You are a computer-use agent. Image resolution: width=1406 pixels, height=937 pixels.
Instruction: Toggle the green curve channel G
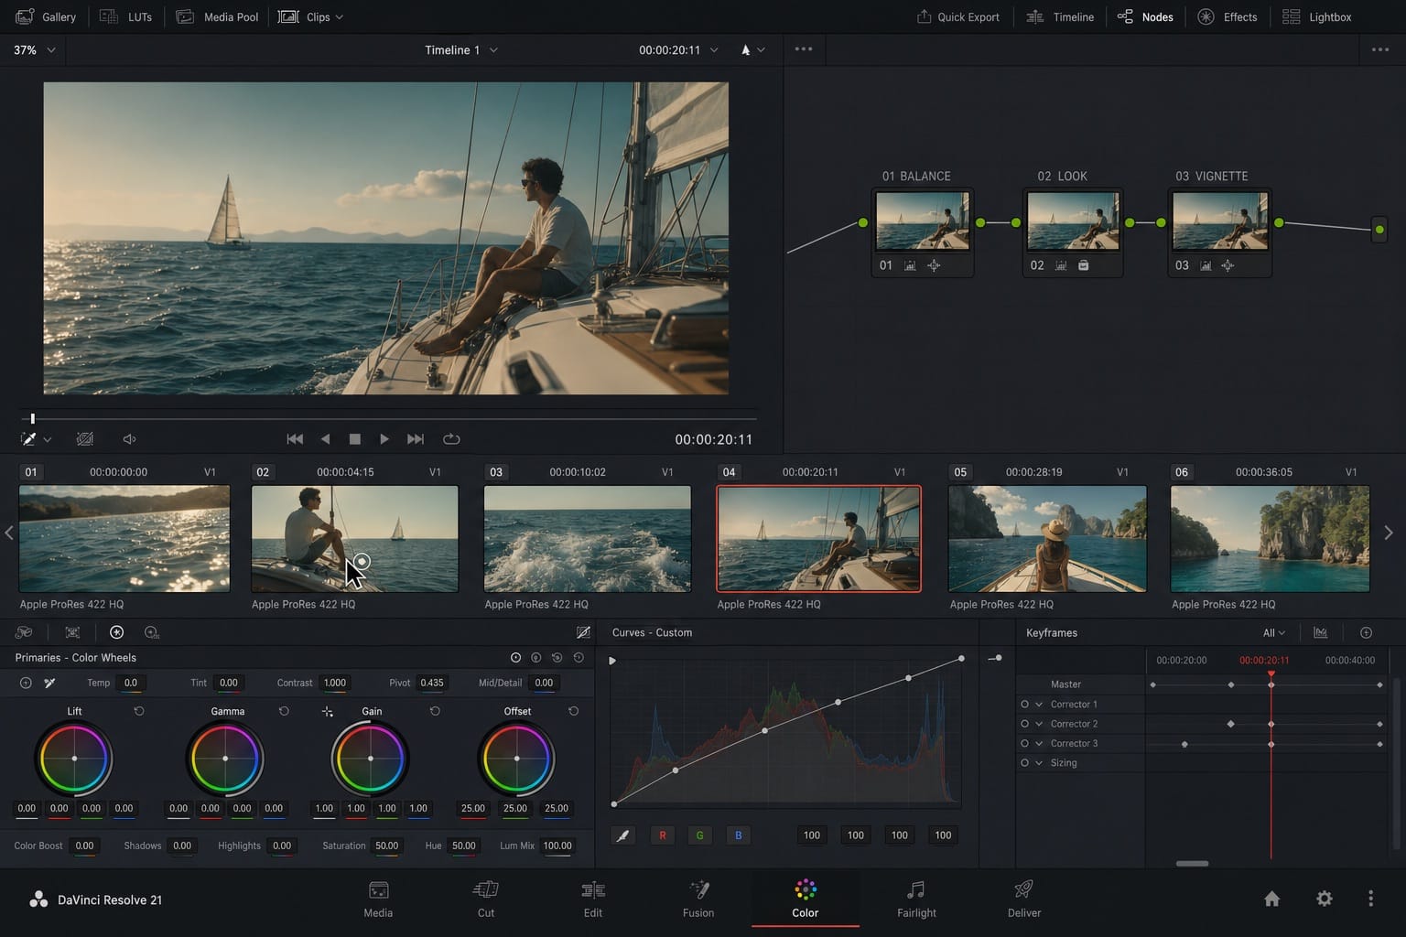pos(700,835)
